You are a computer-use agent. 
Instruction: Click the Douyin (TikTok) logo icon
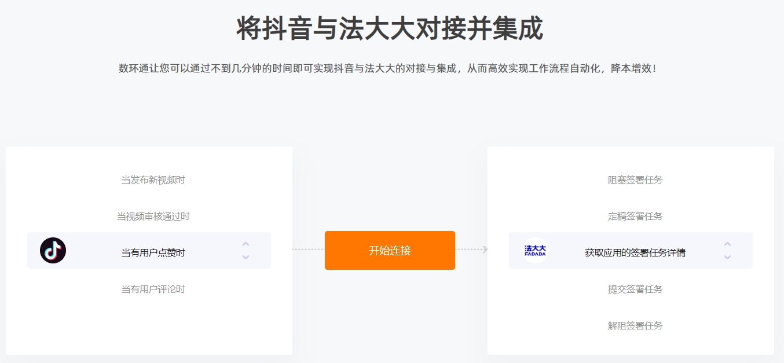pos(53,250)
